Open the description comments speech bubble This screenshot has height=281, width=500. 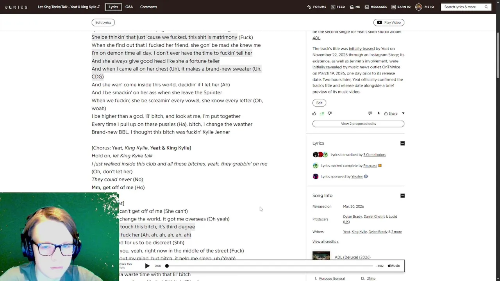pos(370,114)
